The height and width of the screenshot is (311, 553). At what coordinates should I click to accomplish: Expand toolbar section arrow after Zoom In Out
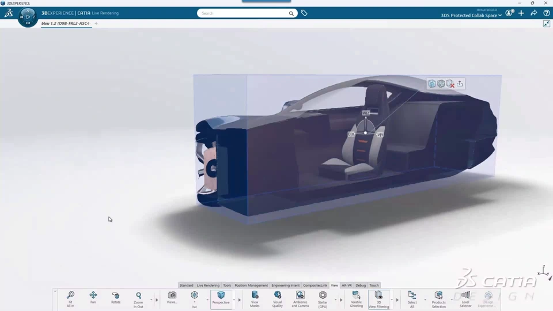coord(157,300)
